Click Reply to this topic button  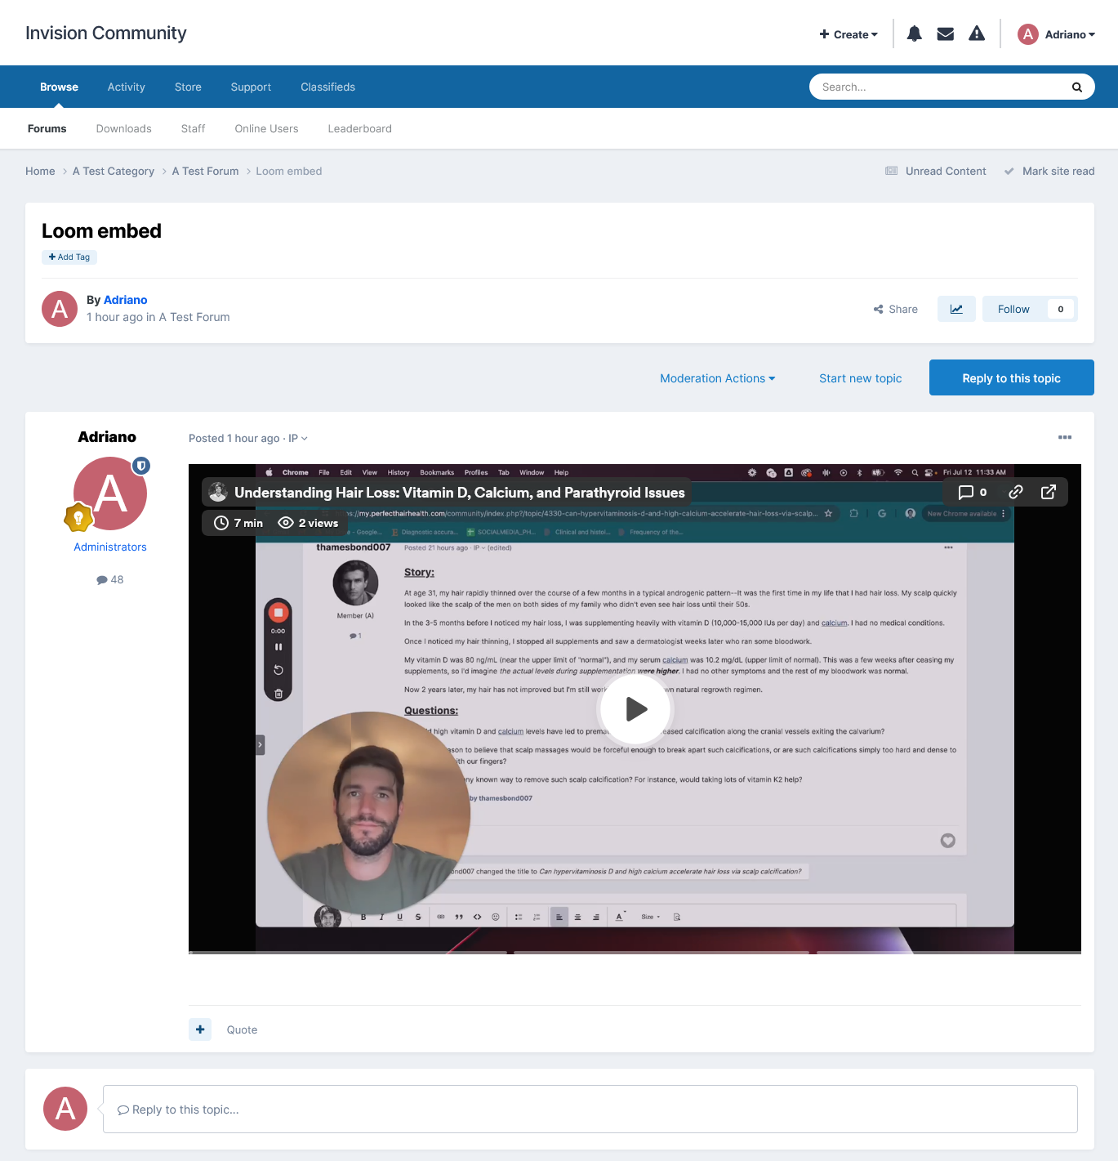[x=1012, y=377]
